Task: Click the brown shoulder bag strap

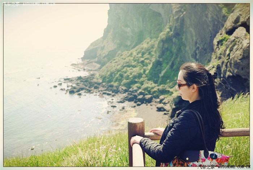Action: (201, 126)
